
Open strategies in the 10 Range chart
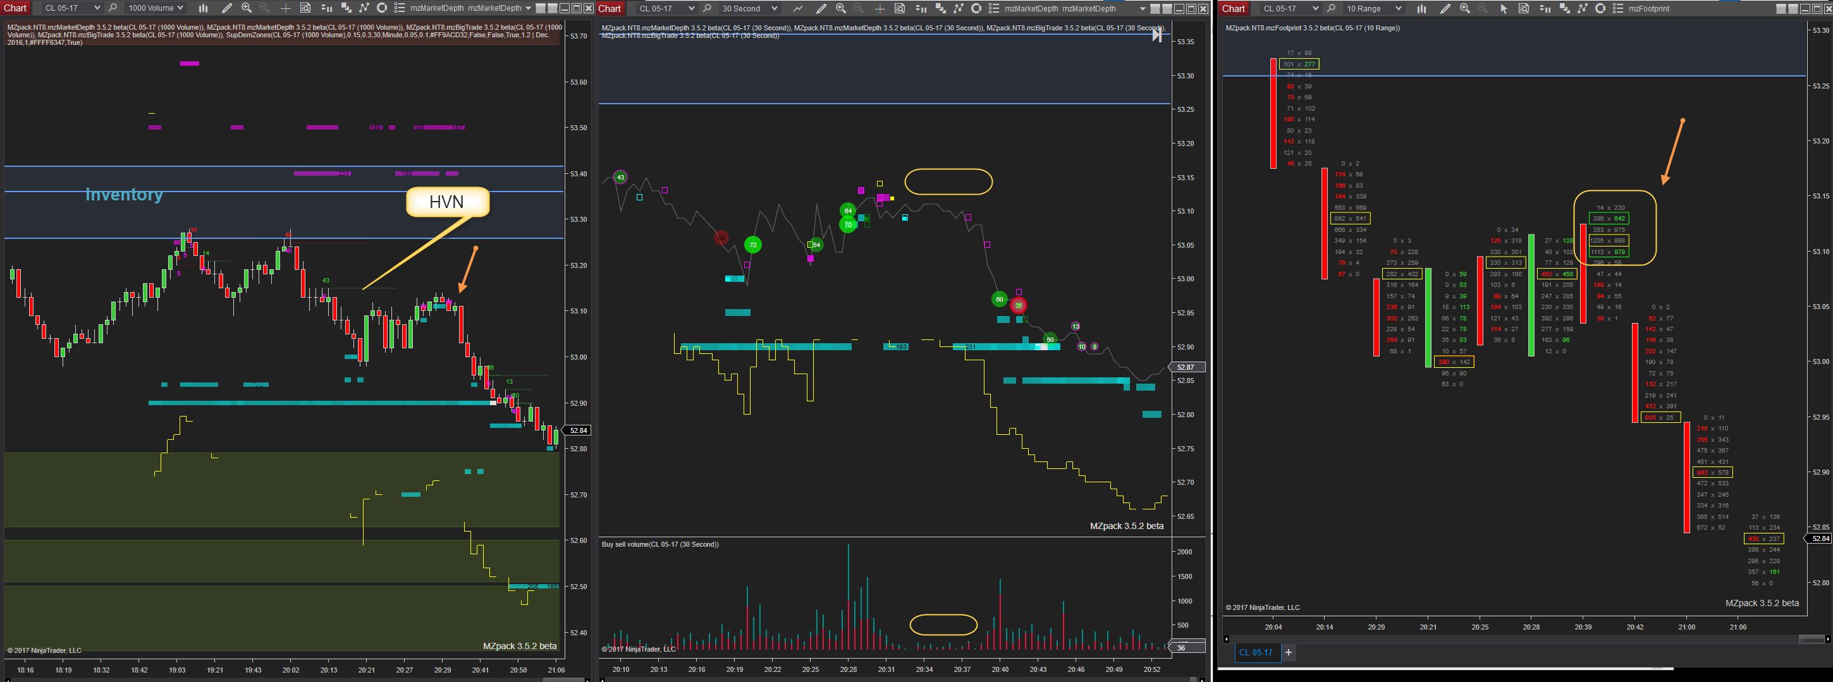click(1600, 8)
